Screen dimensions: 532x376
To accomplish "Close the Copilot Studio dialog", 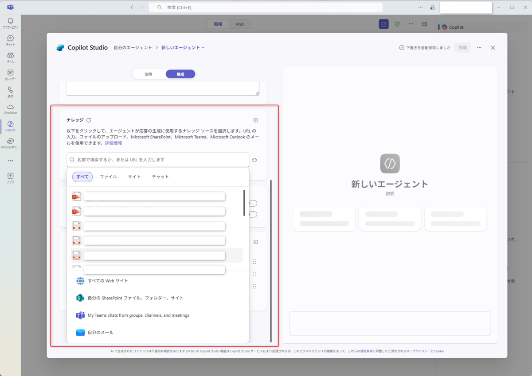I will click(493, 47).
